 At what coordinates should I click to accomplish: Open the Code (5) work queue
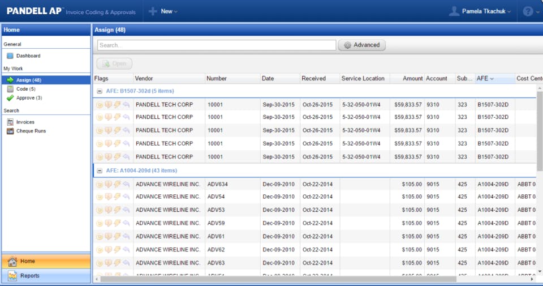pyautogui.click(x=25, y=89)
